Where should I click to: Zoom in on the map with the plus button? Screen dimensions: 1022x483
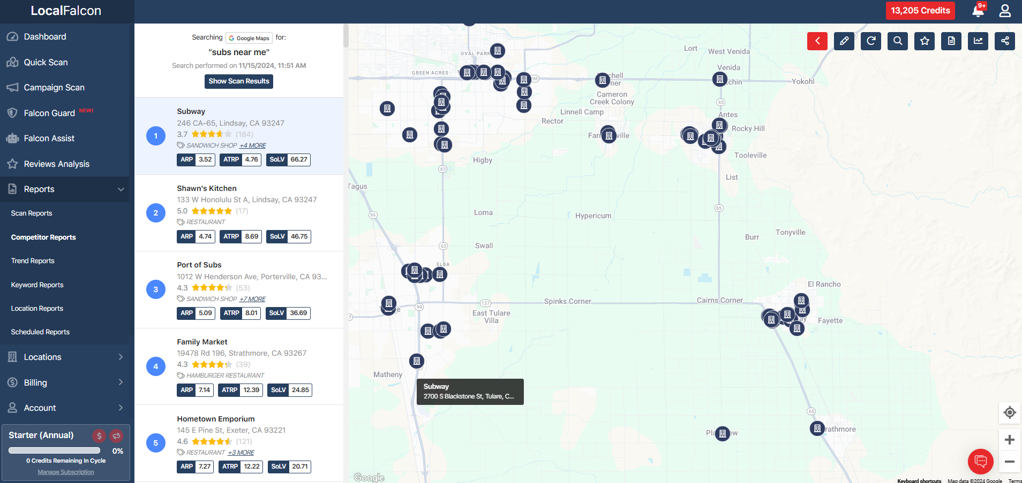tap(1010, 440)
